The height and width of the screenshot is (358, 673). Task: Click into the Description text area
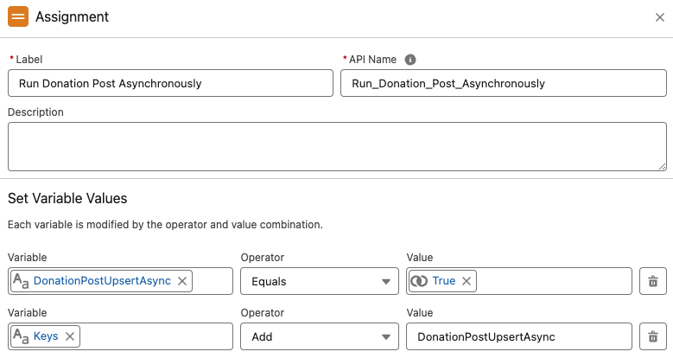[x=336, y=146]
